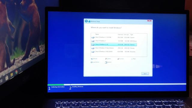This screenshot has height=108, width=192.
Task: Click the Load driver link
Action: click(95, 62)
